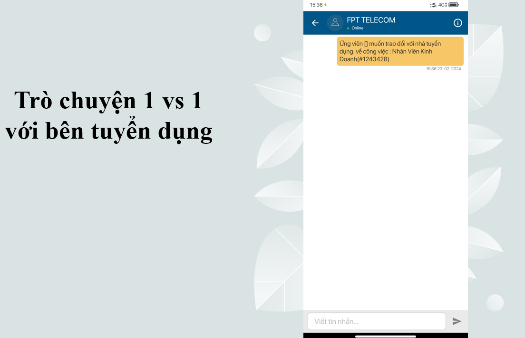Screen dimensions: 525x338
Task: Select the yellow job inquiry message bubble
Action: tap(400, 51)
